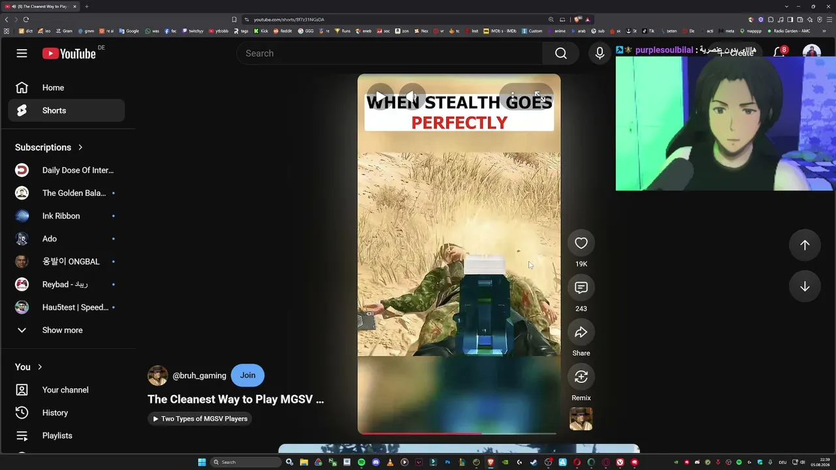Open the YouTube guide hamburger menu
Screen dimensions: 836x470
point(22,54)
